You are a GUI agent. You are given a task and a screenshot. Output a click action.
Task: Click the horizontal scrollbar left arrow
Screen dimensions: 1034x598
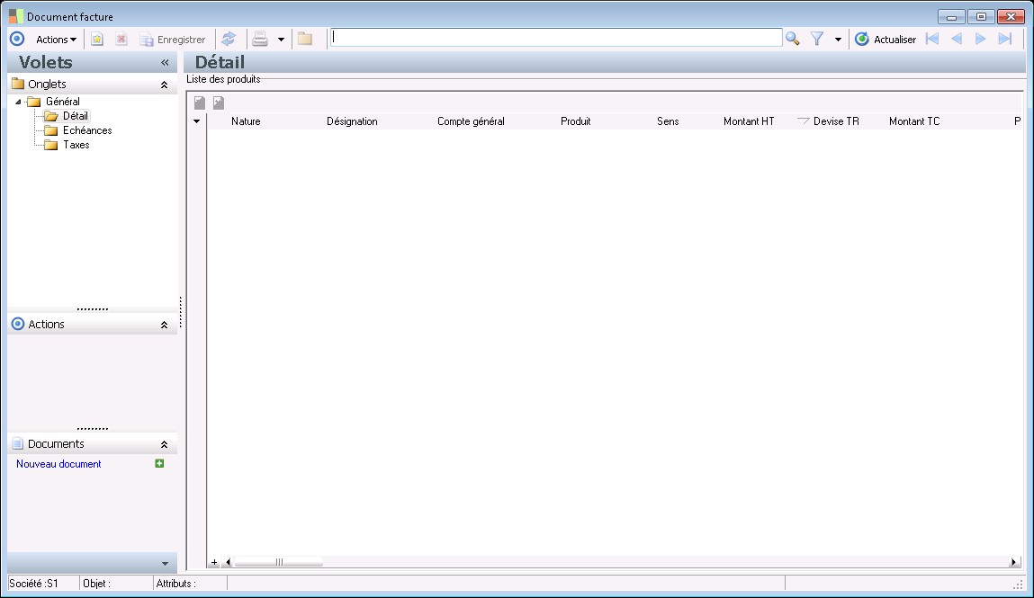[x=229, y=562]
